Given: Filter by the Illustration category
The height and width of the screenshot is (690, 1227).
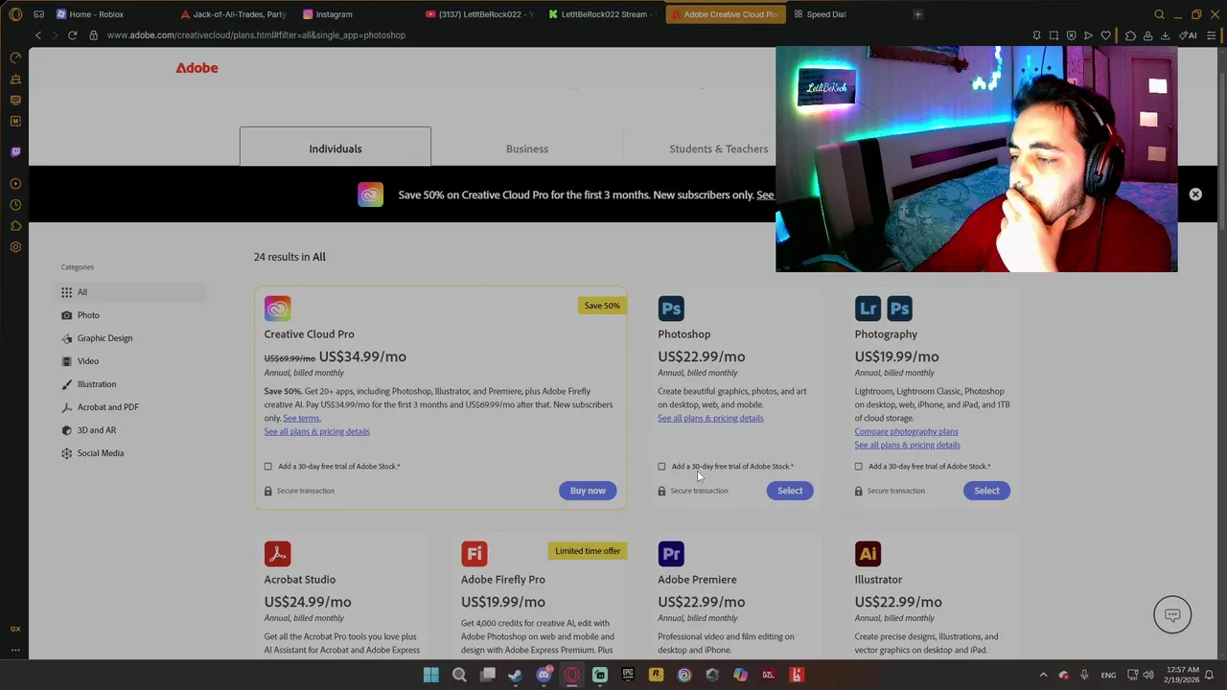Looking at the screenshot, I should click(130, 384).
